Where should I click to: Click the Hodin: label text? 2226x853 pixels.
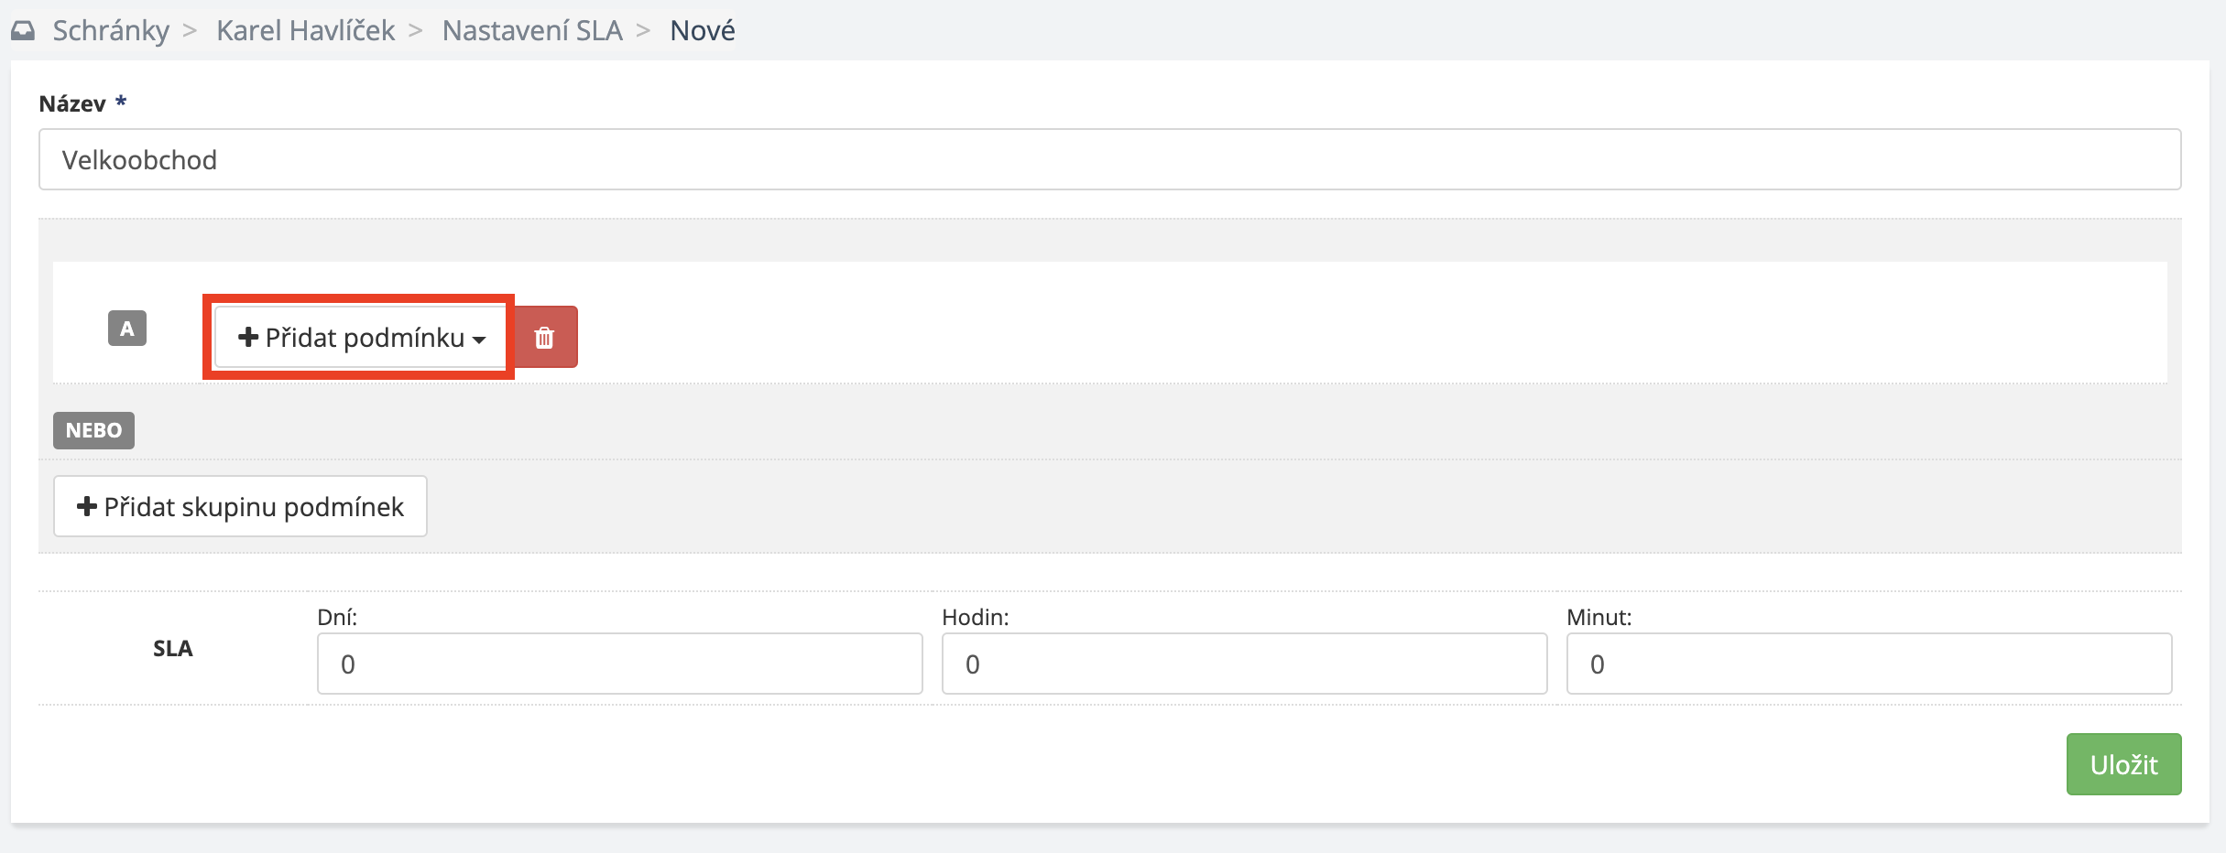(x=975, y=618)
